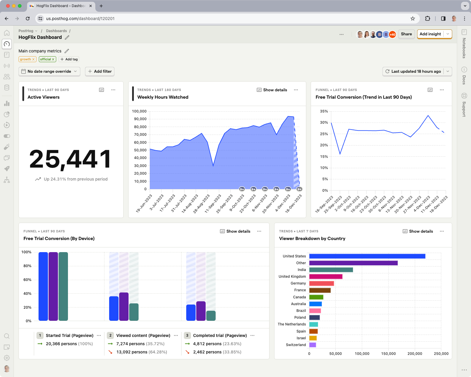The height and width of the screenshot is (377, 471).
Task: Click the Share button
Action: tap(406, 34)
